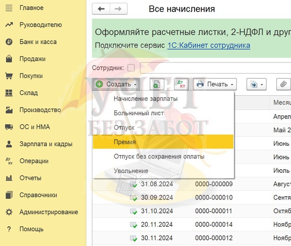The height and width of the screenshot is (246, 291).
Task: Open the Производство section
Action: 40,110
